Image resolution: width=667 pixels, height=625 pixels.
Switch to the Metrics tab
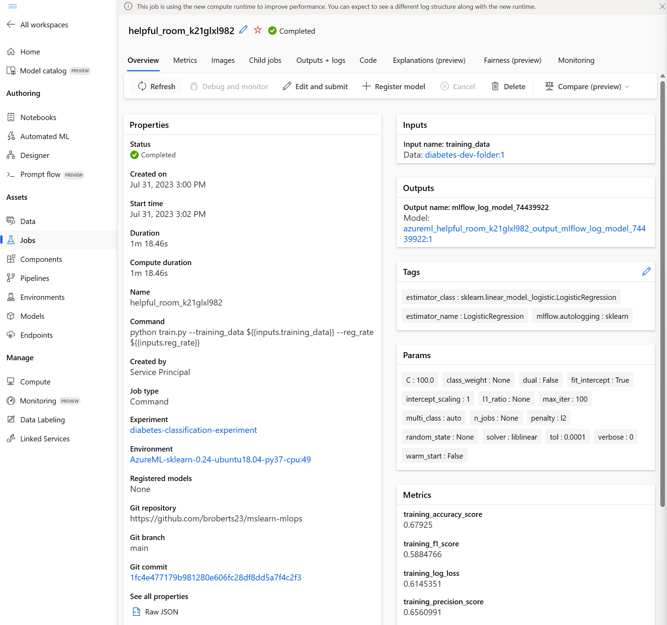(185, 60)
